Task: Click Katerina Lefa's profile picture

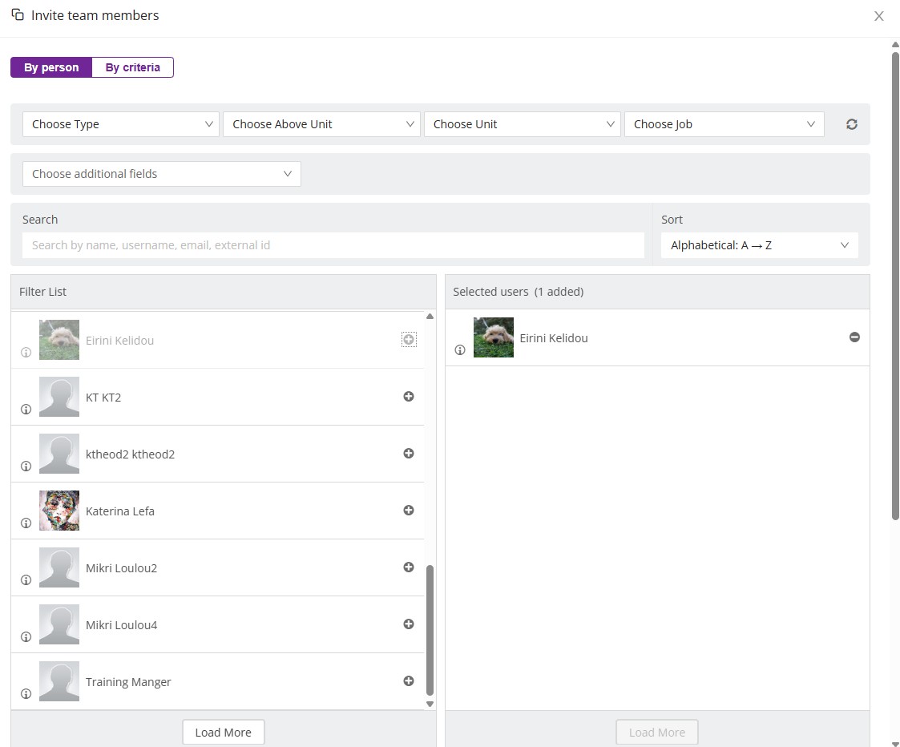Action: coord(59,511)
